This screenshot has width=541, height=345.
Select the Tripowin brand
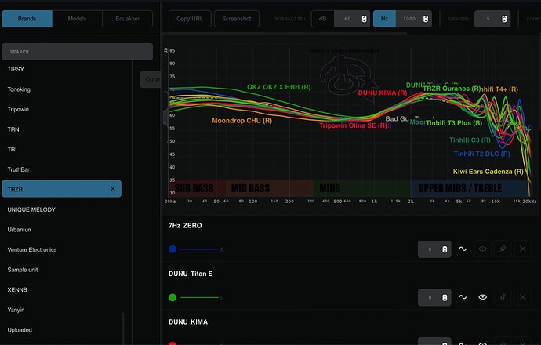point(18,109)
